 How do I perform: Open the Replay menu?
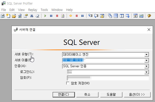pos(33,10)
